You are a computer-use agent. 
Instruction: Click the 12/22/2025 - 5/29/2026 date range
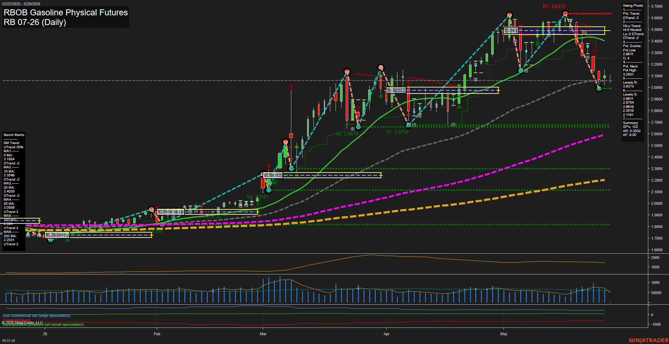21,4
